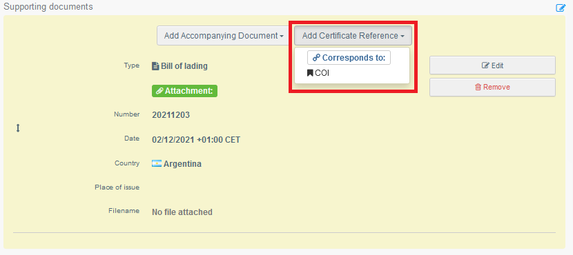Open the Add Accompanying Document dropdown
The width and height of the screenshot is (573, 255).
pyautogui.click(x=224, y=36)
